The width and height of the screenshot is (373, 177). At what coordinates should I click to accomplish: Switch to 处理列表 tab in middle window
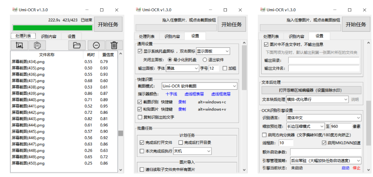pos(147,36)
